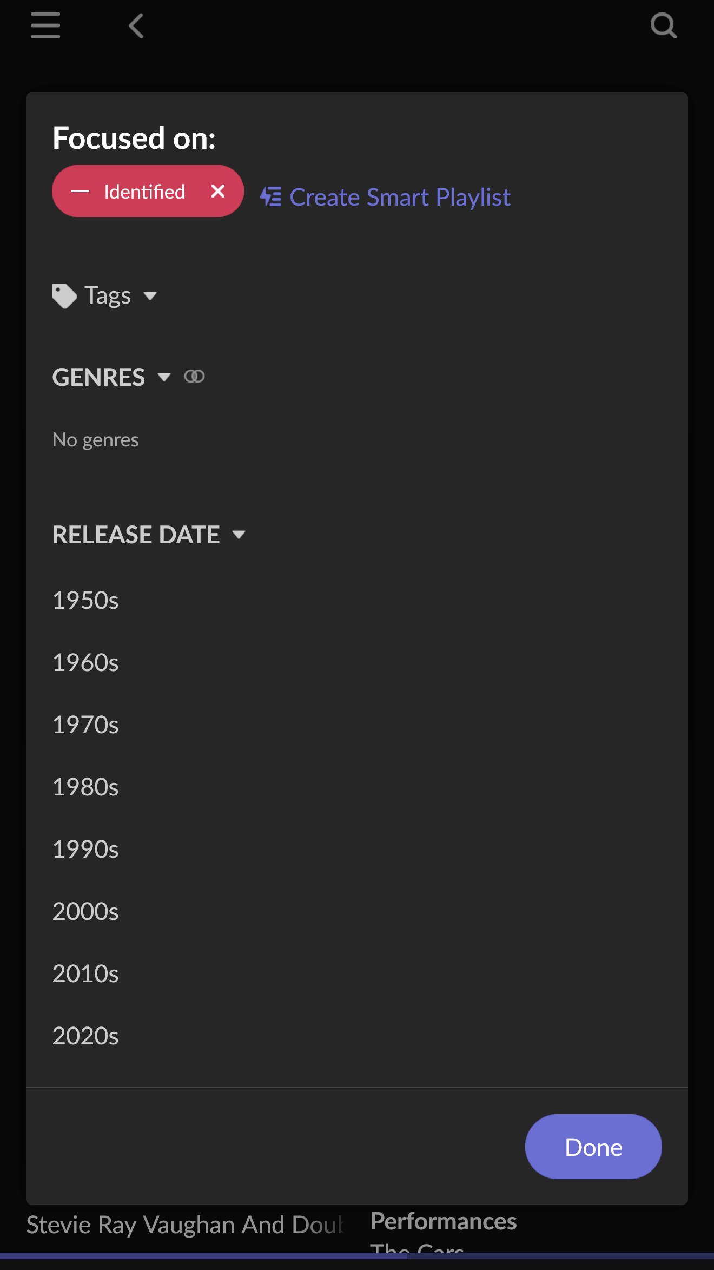Go back using the left chevron
The width and height of the screenshot is (714, 1270).
coord(136,26)
